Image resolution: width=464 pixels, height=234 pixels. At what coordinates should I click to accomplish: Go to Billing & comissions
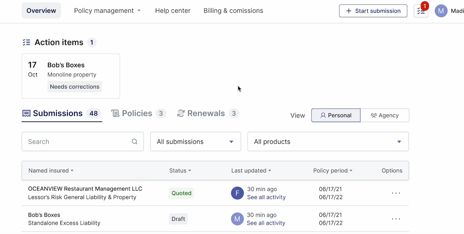(x=233, y=11)
